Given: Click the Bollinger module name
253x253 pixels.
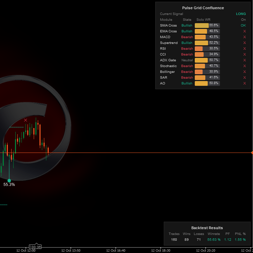Looking at the screenshot, I should click(x=167, y=72).
